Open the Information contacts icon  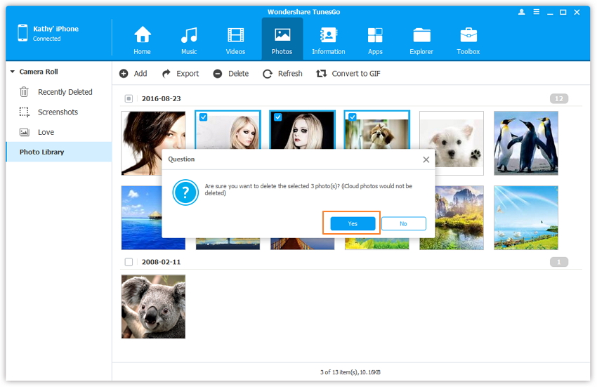[328, 35]
